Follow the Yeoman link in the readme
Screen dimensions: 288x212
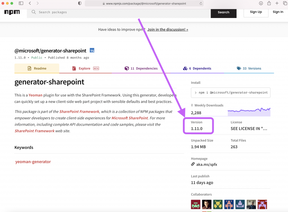click(x=35, y=95)
